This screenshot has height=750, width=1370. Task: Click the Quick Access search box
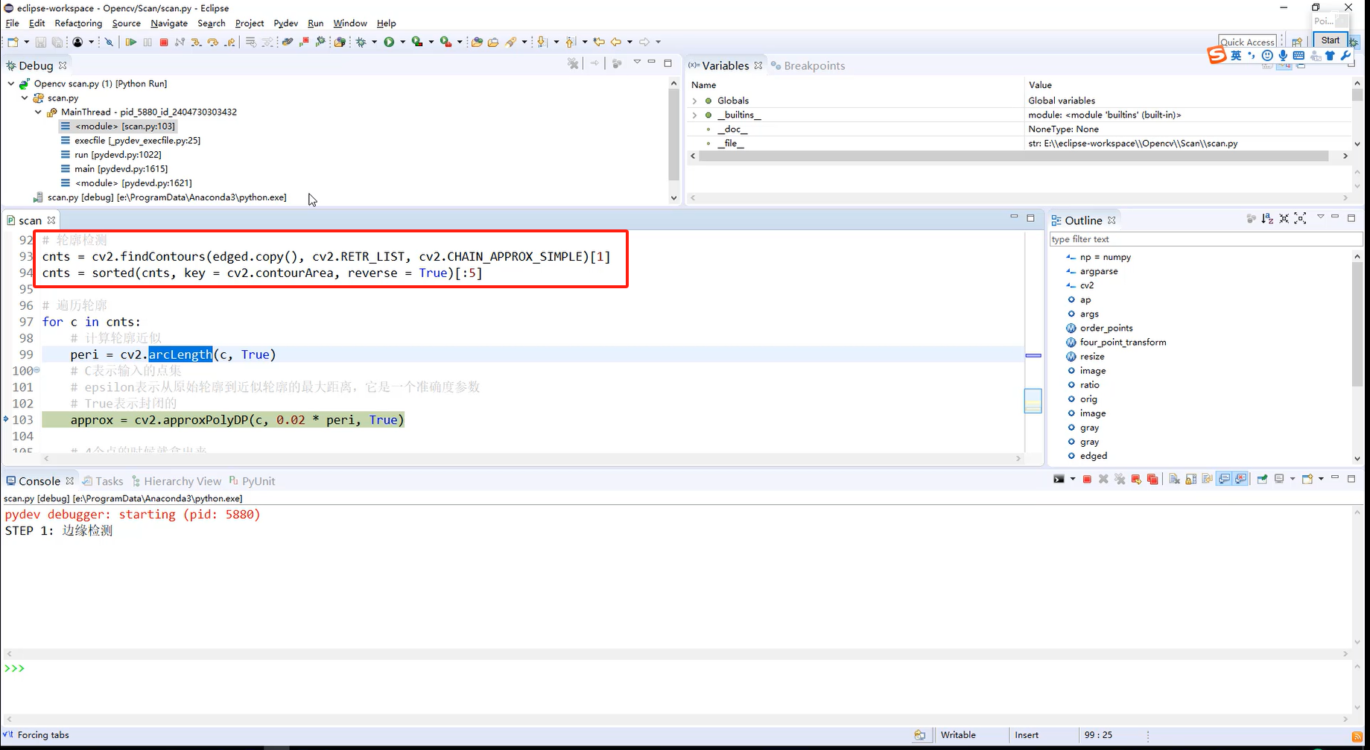(1248, 42)
